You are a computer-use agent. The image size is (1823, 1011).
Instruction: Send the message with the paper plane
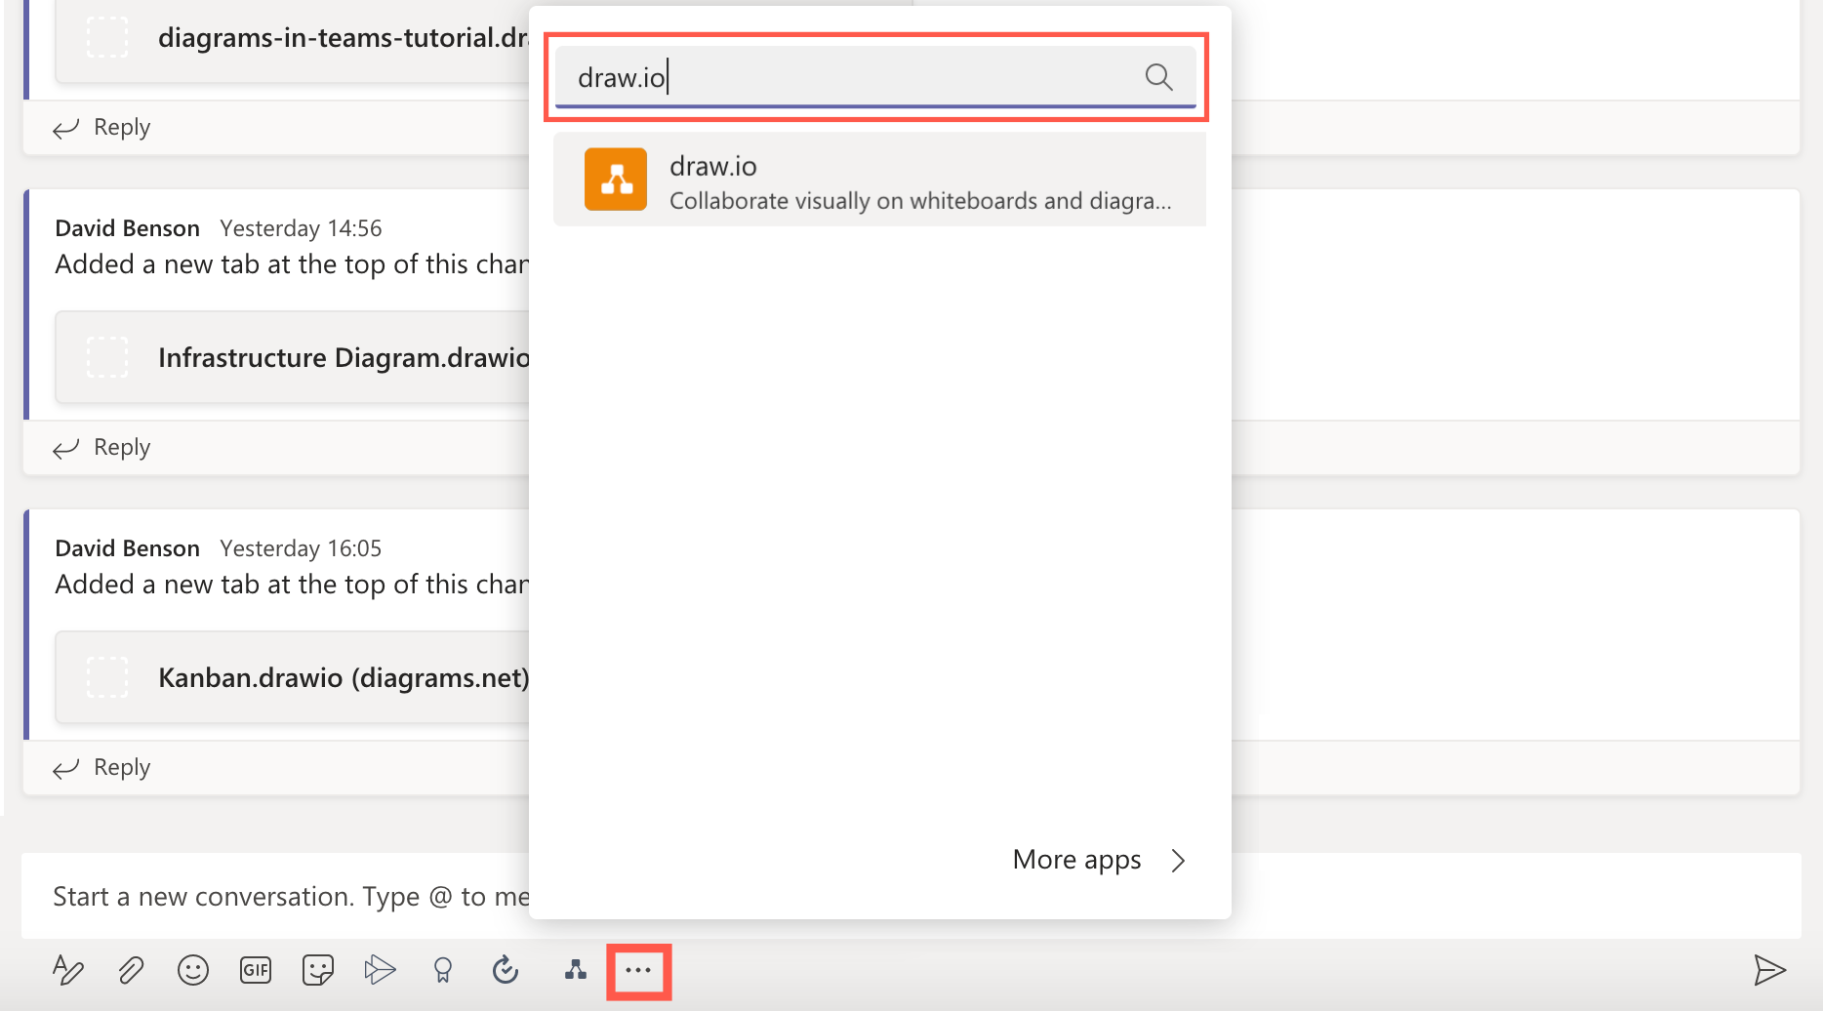click(1769, 970)
